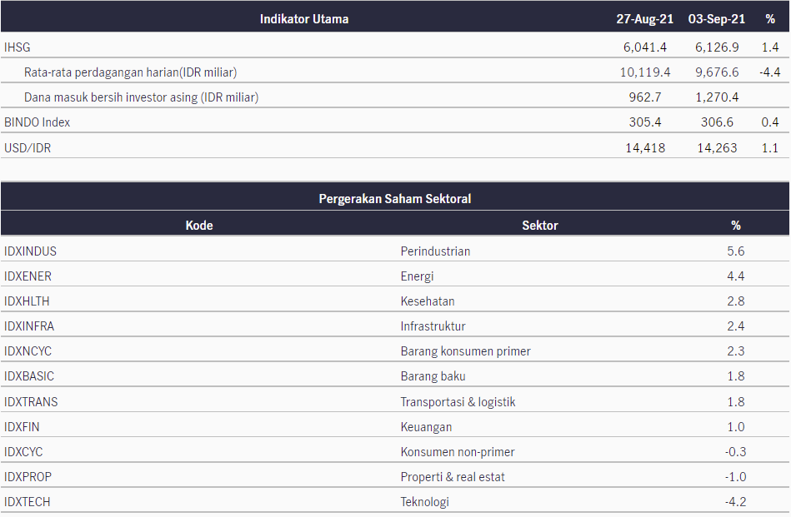
Task: Click the IDXENER sector code
Action: 28,276
